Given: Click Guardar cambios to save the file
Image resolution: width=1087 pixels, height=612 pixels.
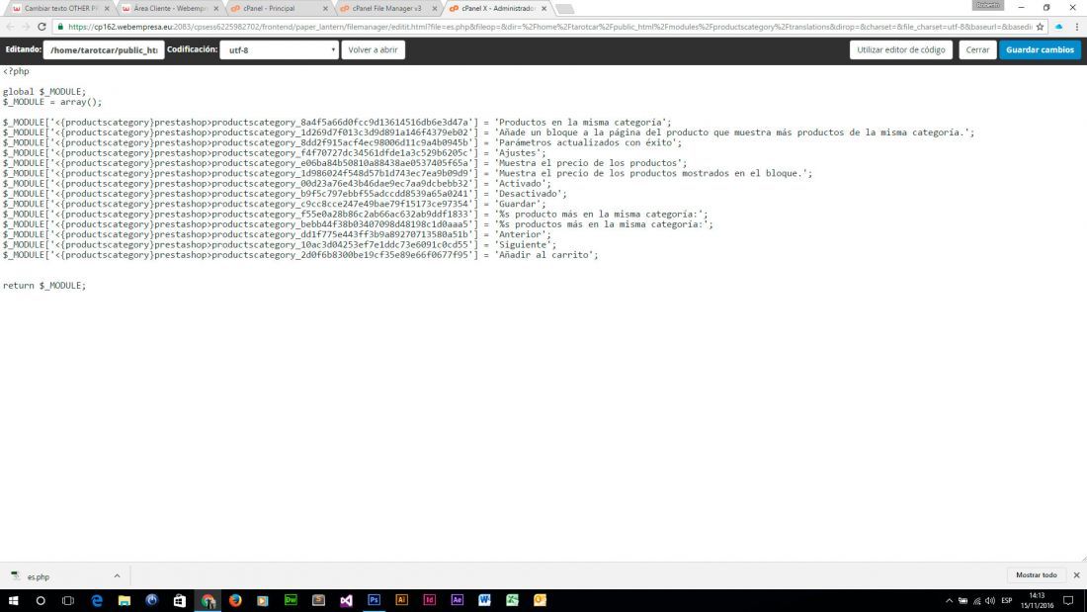Looking at the screenshot, I should 1040,50.
